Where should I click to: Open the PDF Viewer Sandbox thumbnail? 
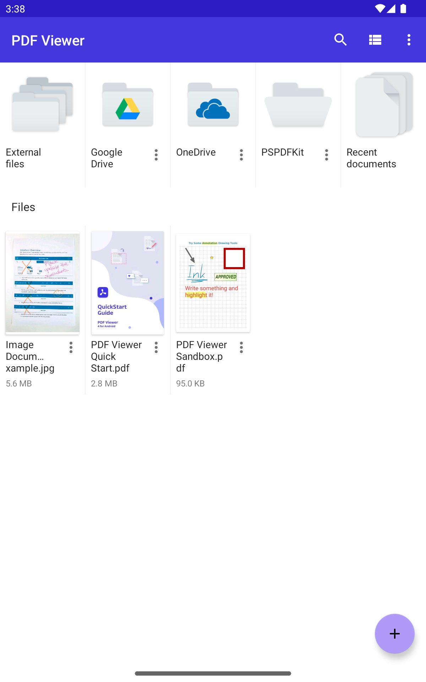tap(213, 283)
